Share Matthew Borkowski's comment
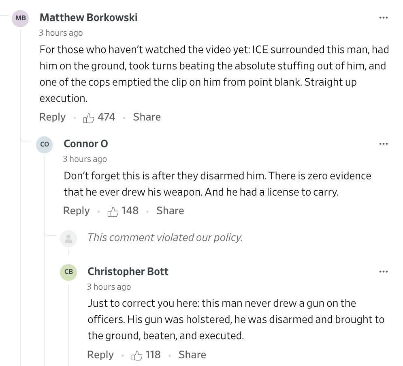The image size is (403, 366). pyautogui.click(x=147, y=117)
